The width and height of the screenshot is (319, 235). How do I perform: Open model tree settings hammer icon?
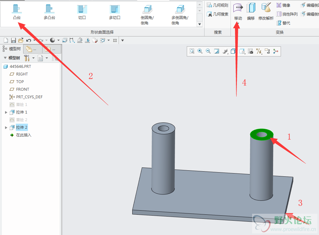click(x=27, y=58)
